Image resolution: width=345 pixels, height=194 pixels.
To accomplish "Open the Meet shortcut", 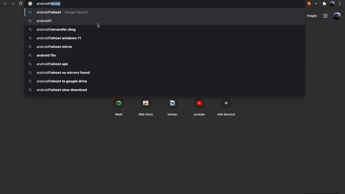I will 119,107.
